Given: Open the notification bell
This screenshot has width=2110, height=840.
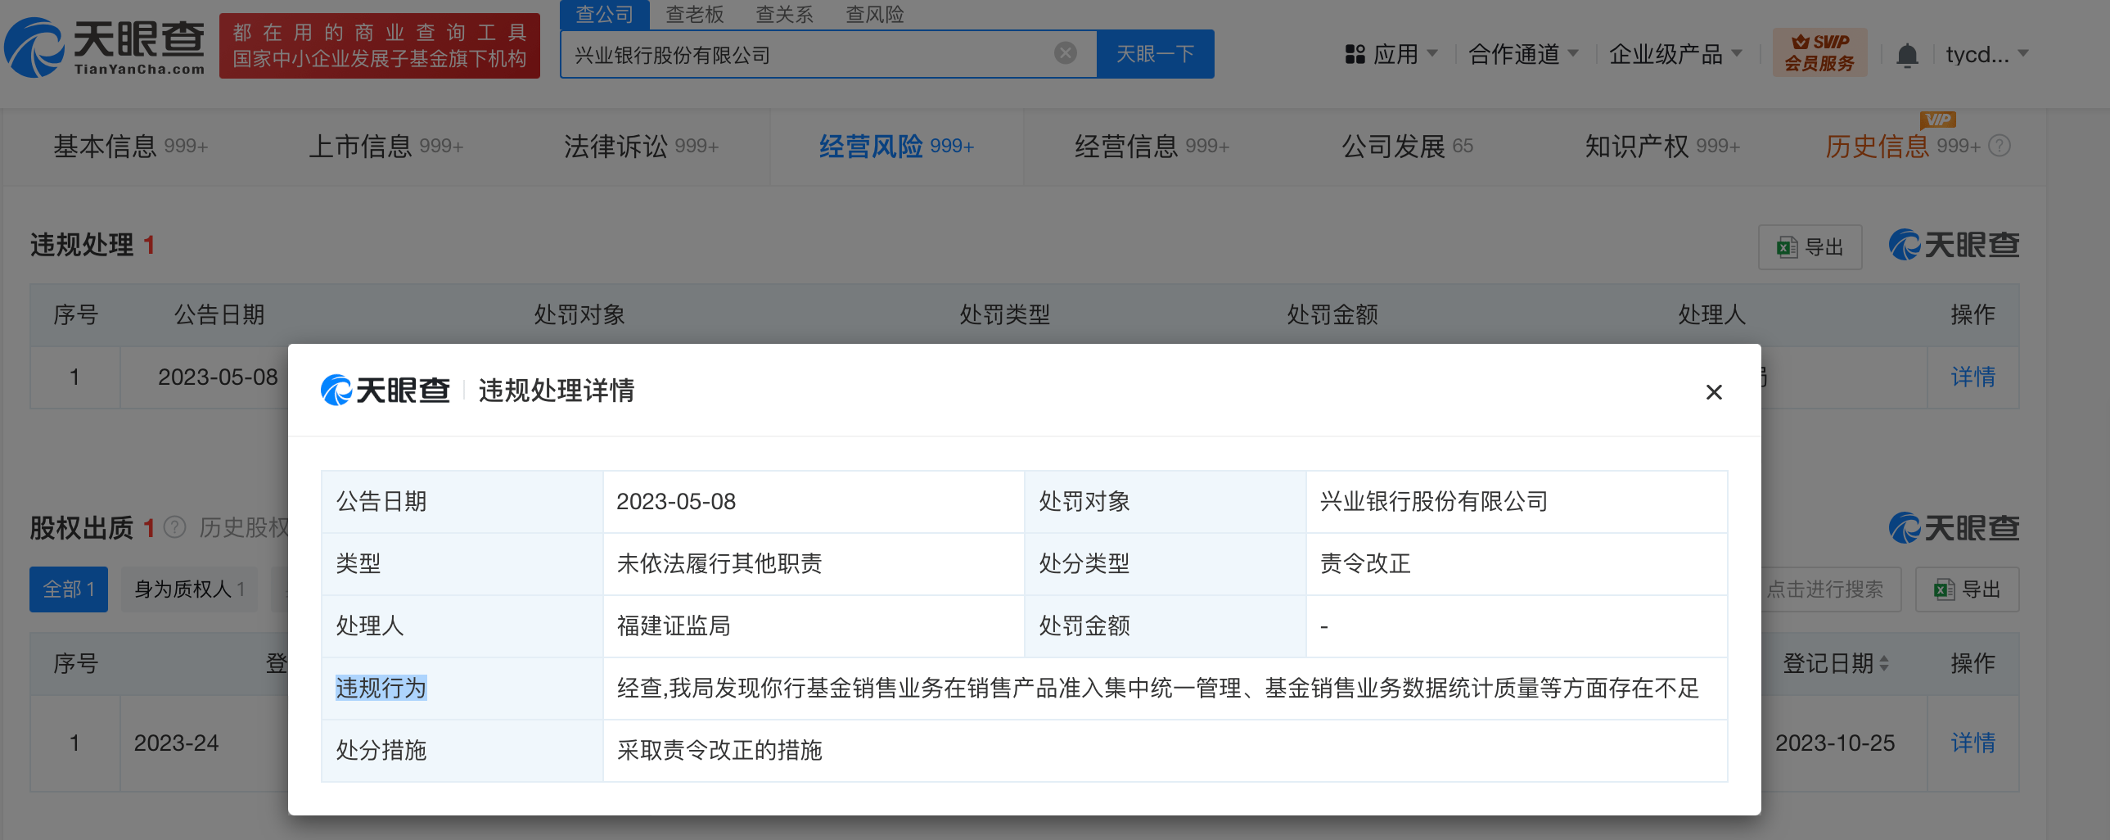Looking at the screenshot, I should tap(1907, 55).
